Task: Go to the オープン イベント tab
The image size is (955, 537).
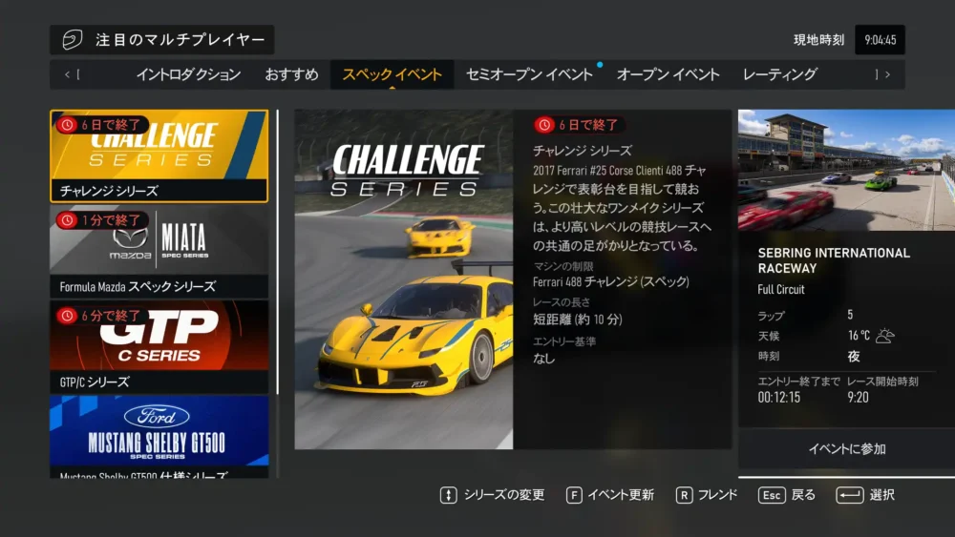Action: pyautogui.click(x=668, y=74)
